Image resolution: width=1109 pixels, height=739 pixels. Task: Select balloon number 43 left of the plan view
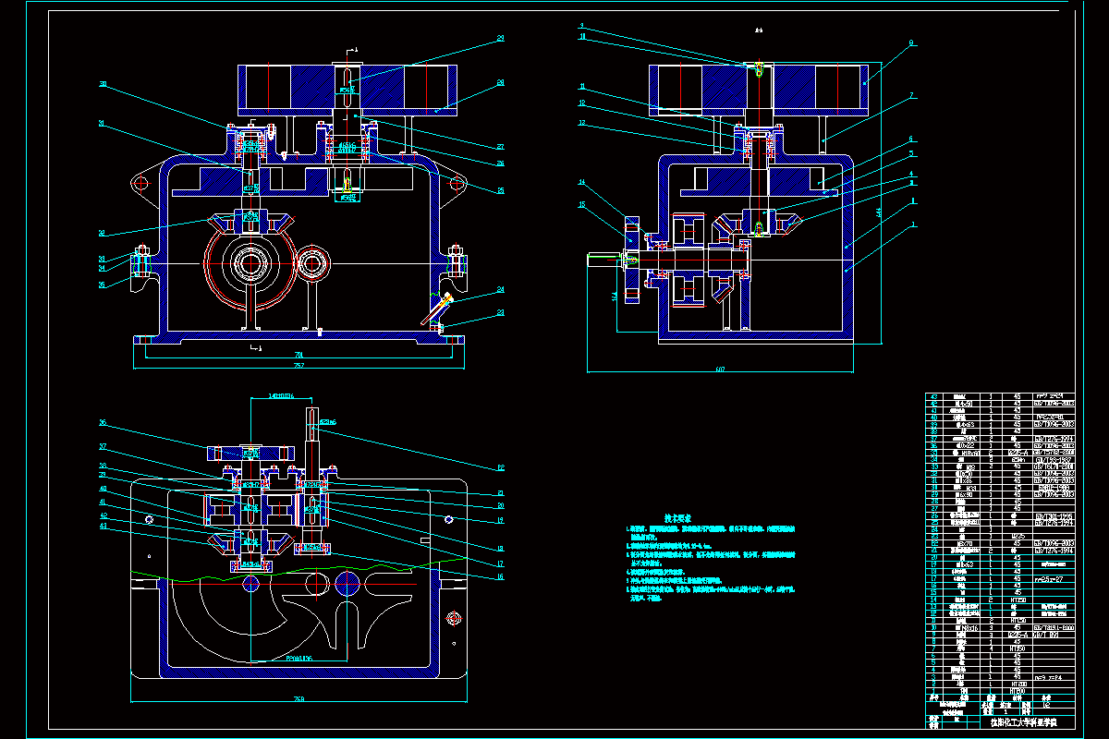[x=103, y=526]
